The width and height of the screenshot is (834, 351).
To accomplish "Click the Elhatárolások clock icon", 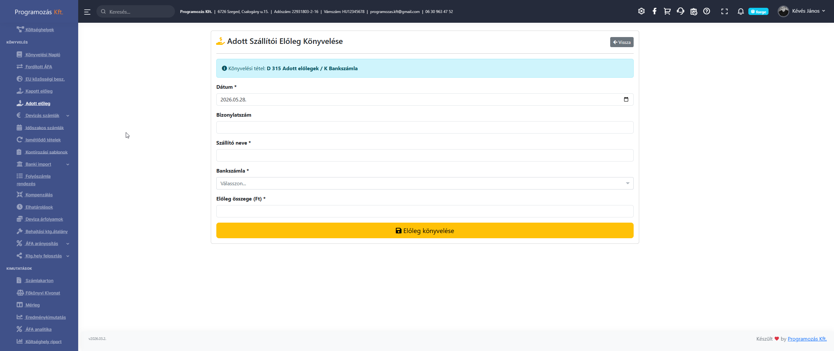I will 20,207.
